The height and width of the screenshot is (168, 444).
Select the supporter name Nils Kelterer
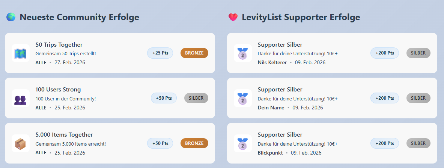coord(272,62)
